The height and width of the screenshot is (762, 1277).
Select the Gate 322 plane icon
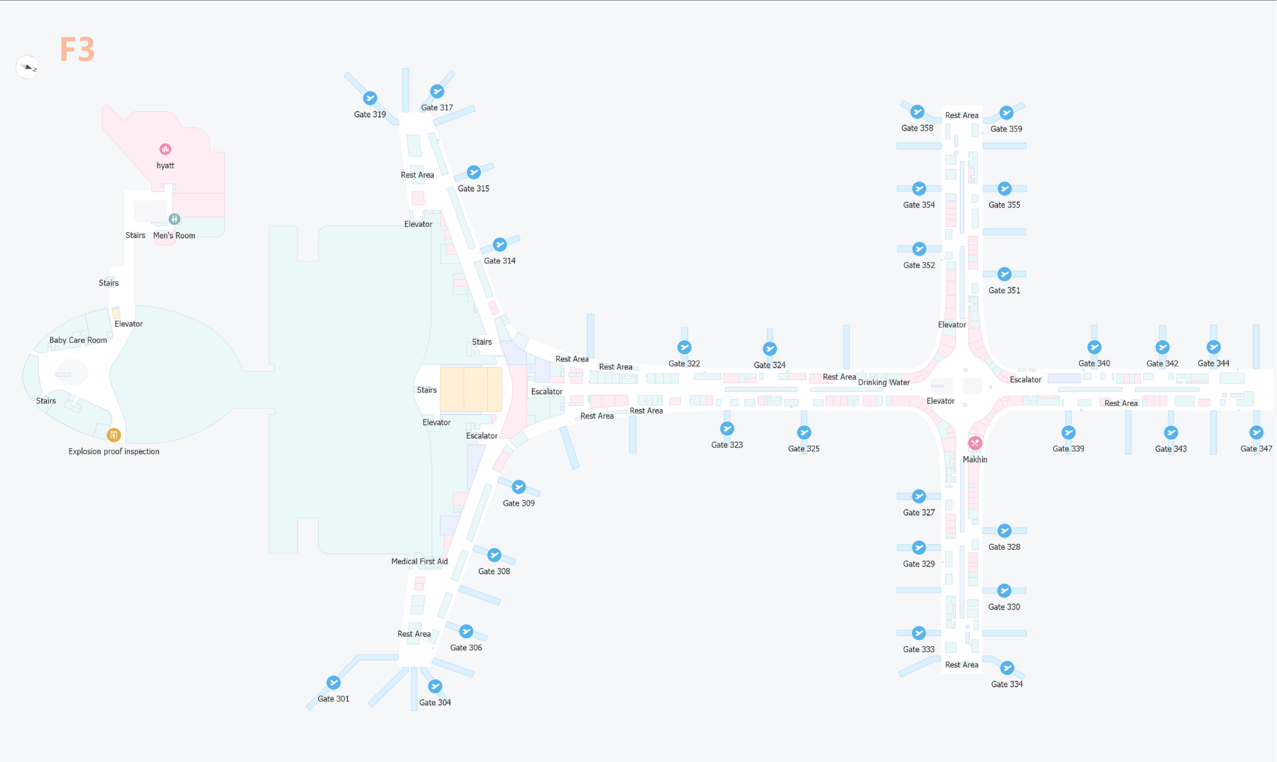click(x=684, y=347)
